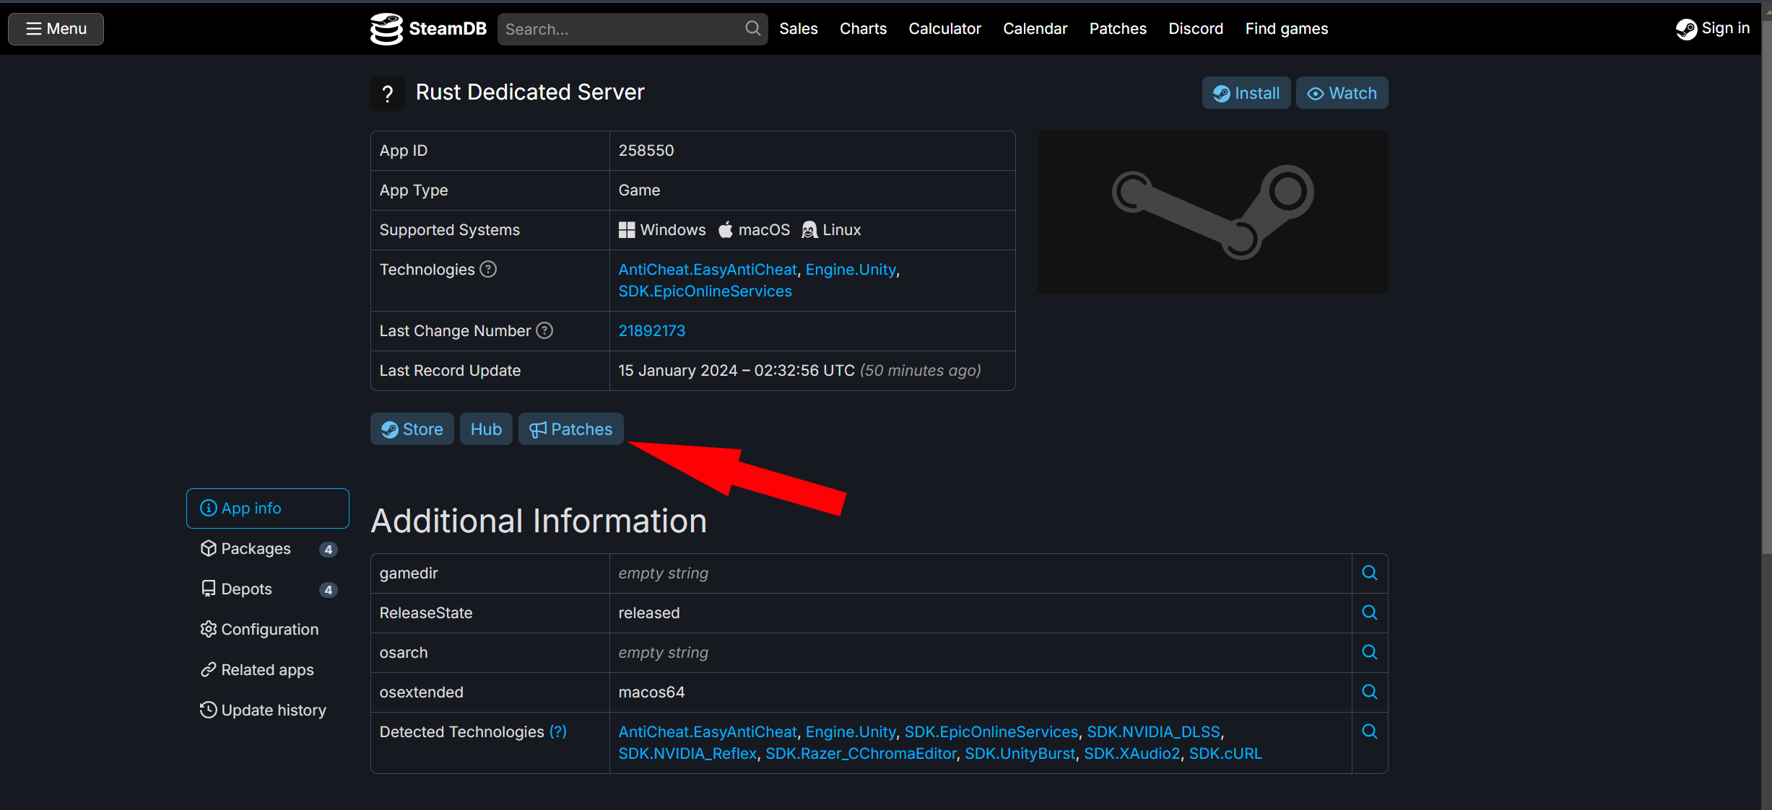Click the SteamDB logo icon
Image resolution: width=1772 pixels, height=810 pixels.
tap(386, 29)
